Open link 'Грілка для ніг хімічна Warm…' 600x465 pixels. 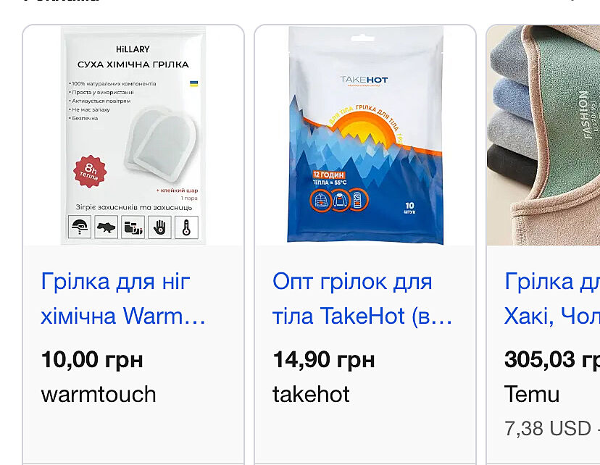[x=123, y=298]
